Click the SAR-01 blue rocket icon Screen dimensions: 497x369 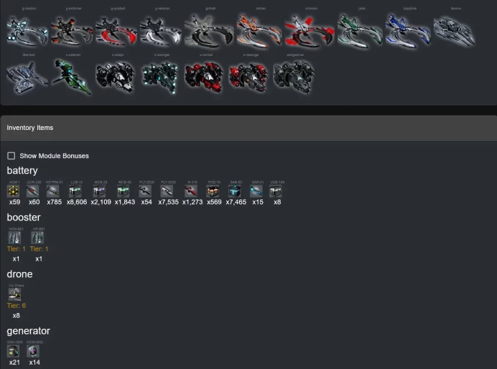tap(256, 191)
